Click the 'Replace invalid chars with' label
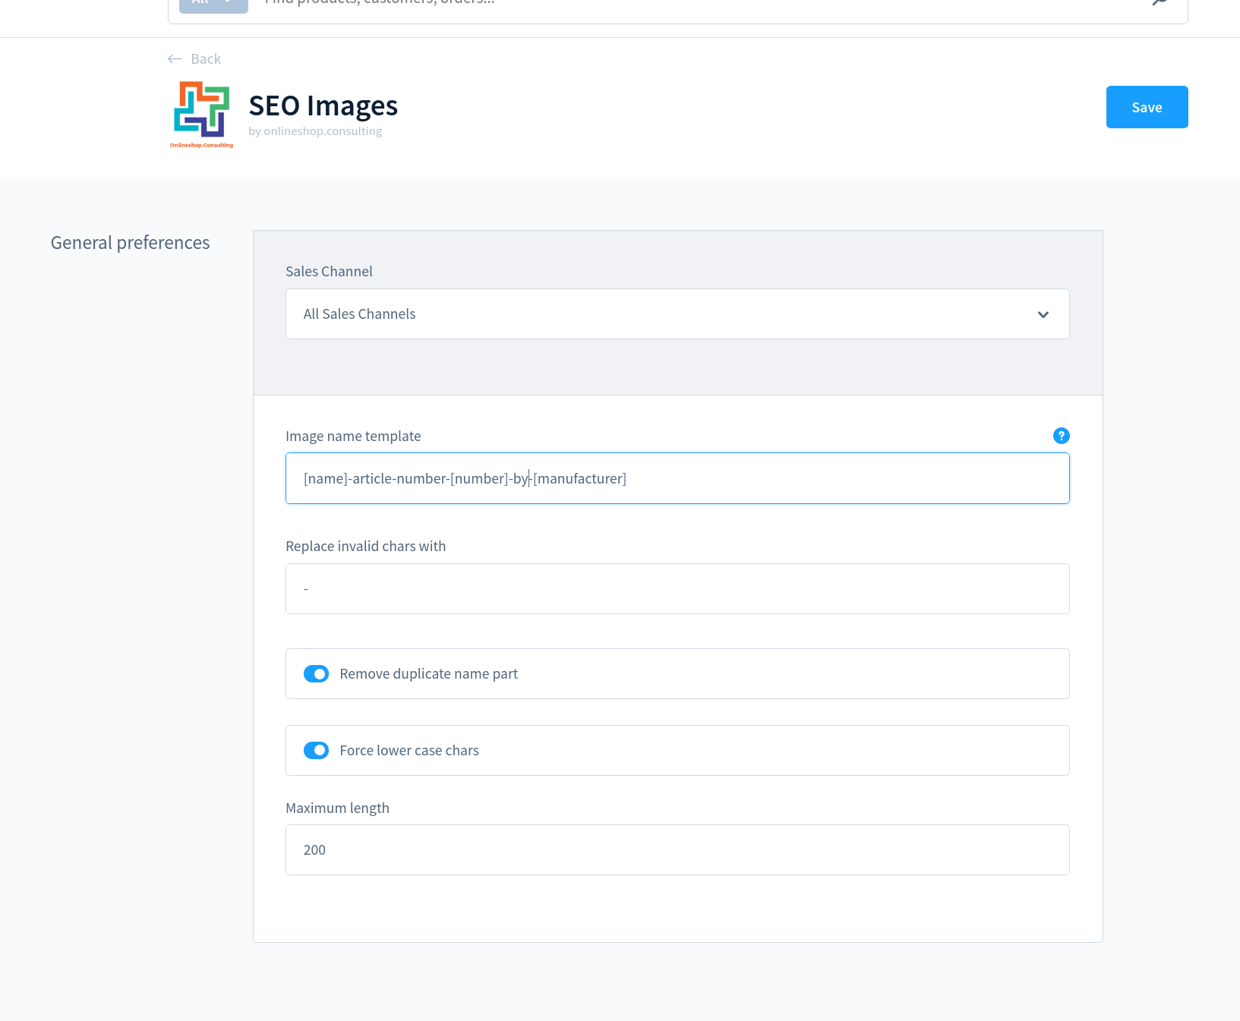The image size is (1240, 1021). point(365,547)
